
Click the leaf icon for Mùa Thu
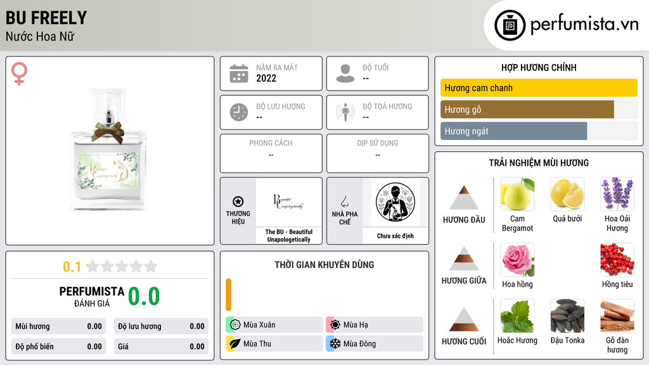click(235, 343)
